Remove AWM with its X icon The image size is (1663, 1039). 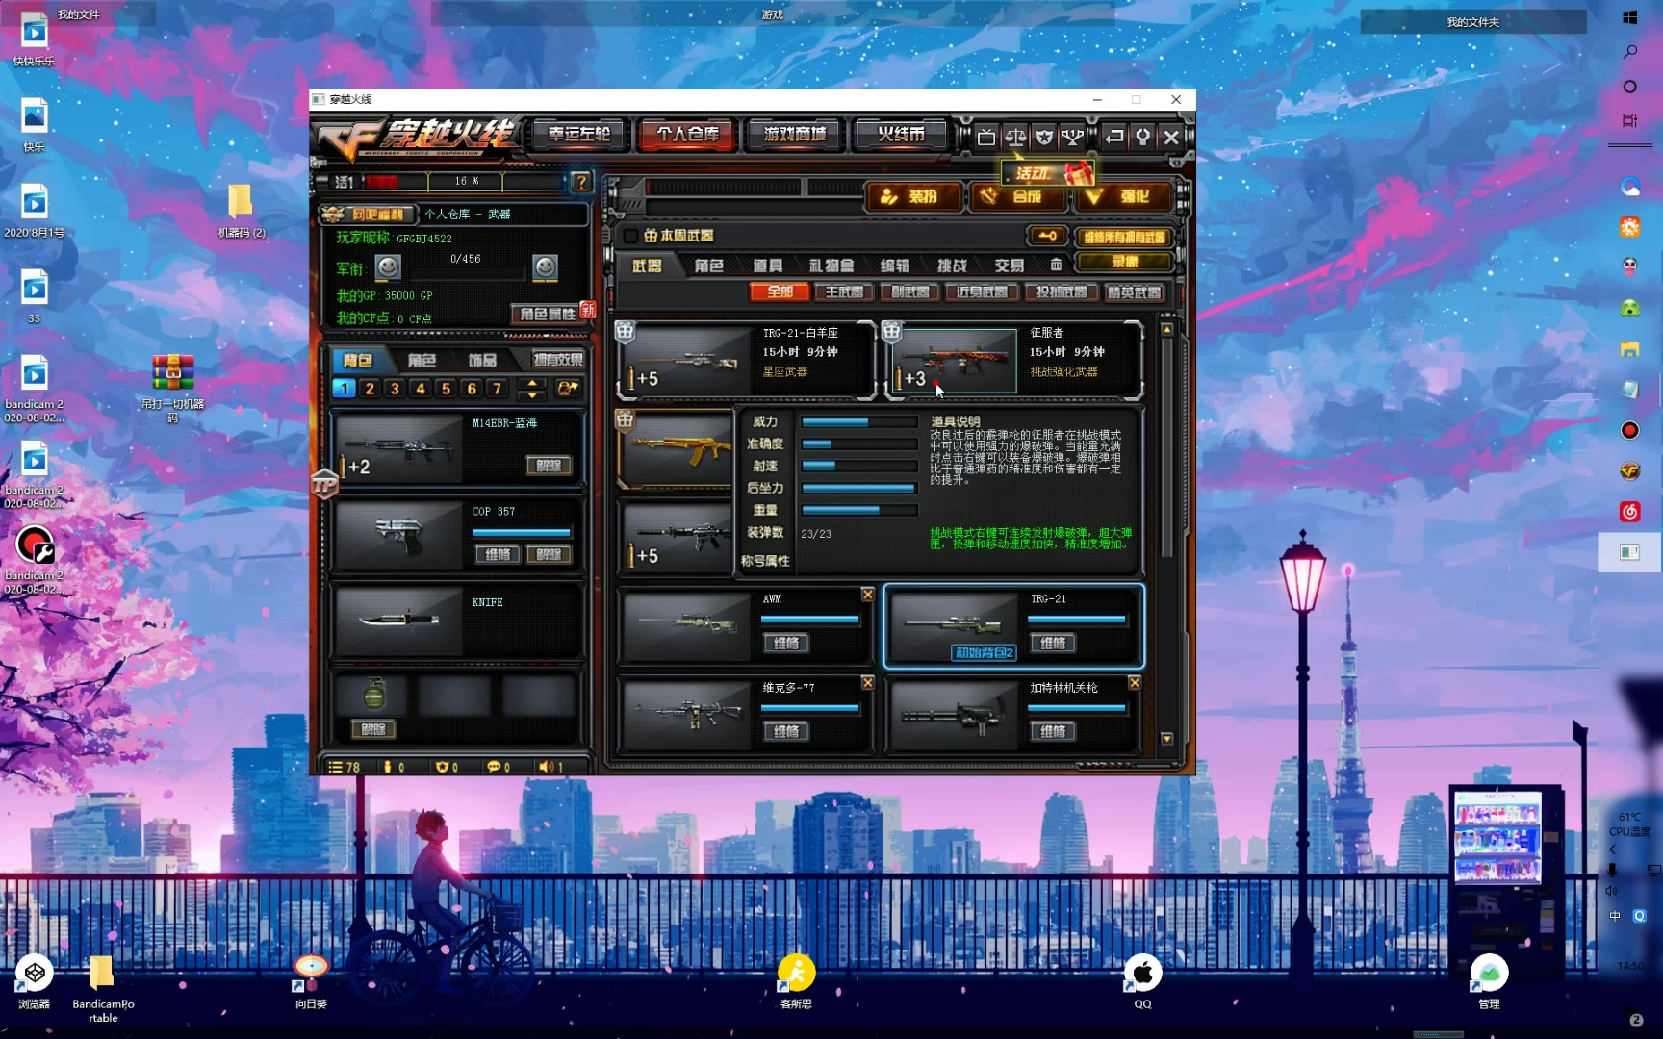[x=867, y=595]
